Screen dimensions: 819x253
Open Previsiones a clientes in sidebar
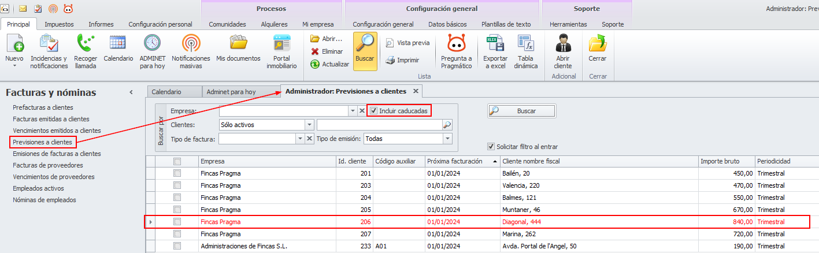(x=43, y=142)
